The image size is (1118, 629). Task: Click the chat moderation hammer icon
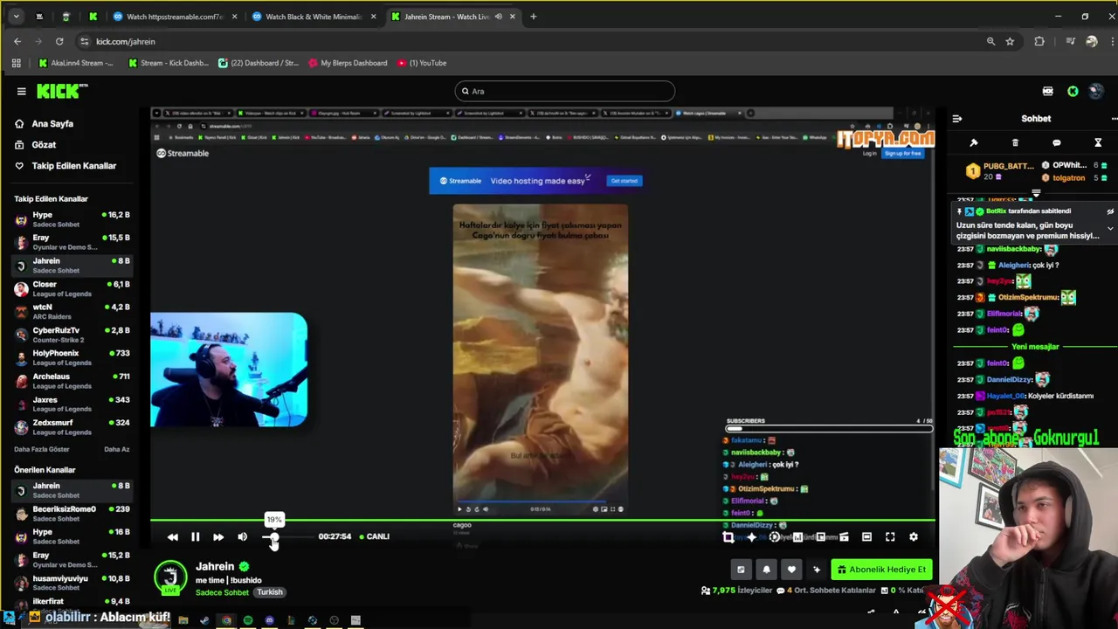tap(974, 142)
